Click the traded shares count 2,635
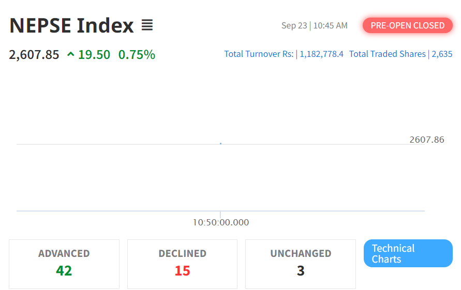Image resolution: width=461 pixels, height=290 pixels. 442,54
